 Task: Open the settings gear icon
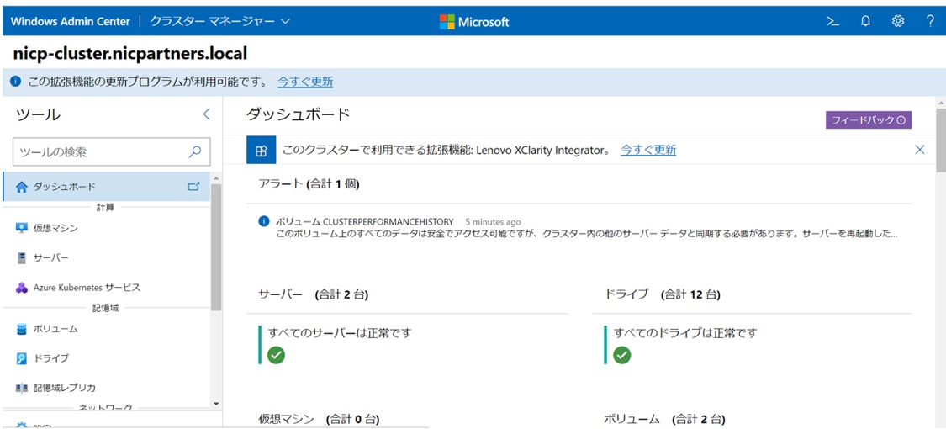coord(898,21)
